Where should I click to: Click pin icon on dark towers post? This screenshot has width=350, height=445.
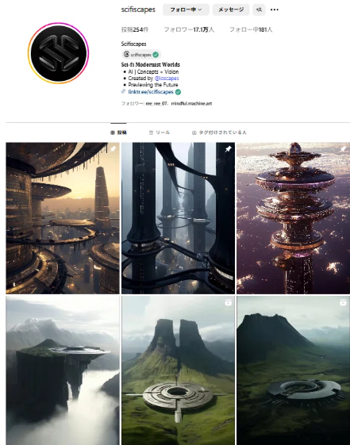point(229,148)
